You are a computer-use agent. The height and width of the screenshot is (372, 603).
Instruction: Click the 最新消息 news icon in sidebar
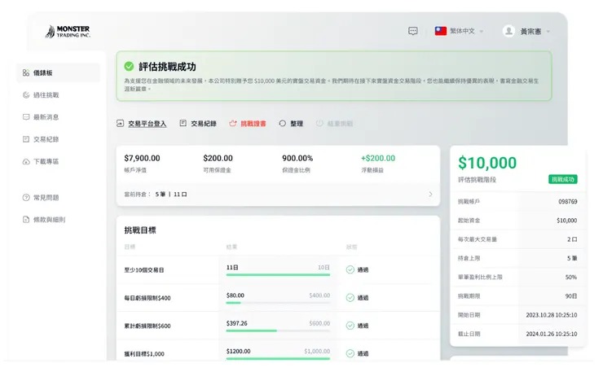[26, 117]
